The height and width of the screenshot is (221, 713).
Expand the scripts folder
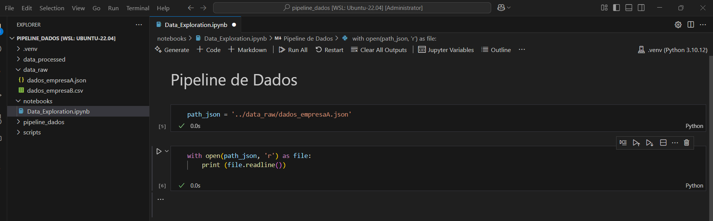[x=78, y=132]
